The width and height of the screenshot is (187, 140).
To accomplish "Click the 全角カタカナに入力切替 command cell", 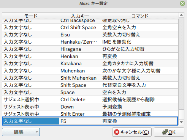I will point(139,63).
